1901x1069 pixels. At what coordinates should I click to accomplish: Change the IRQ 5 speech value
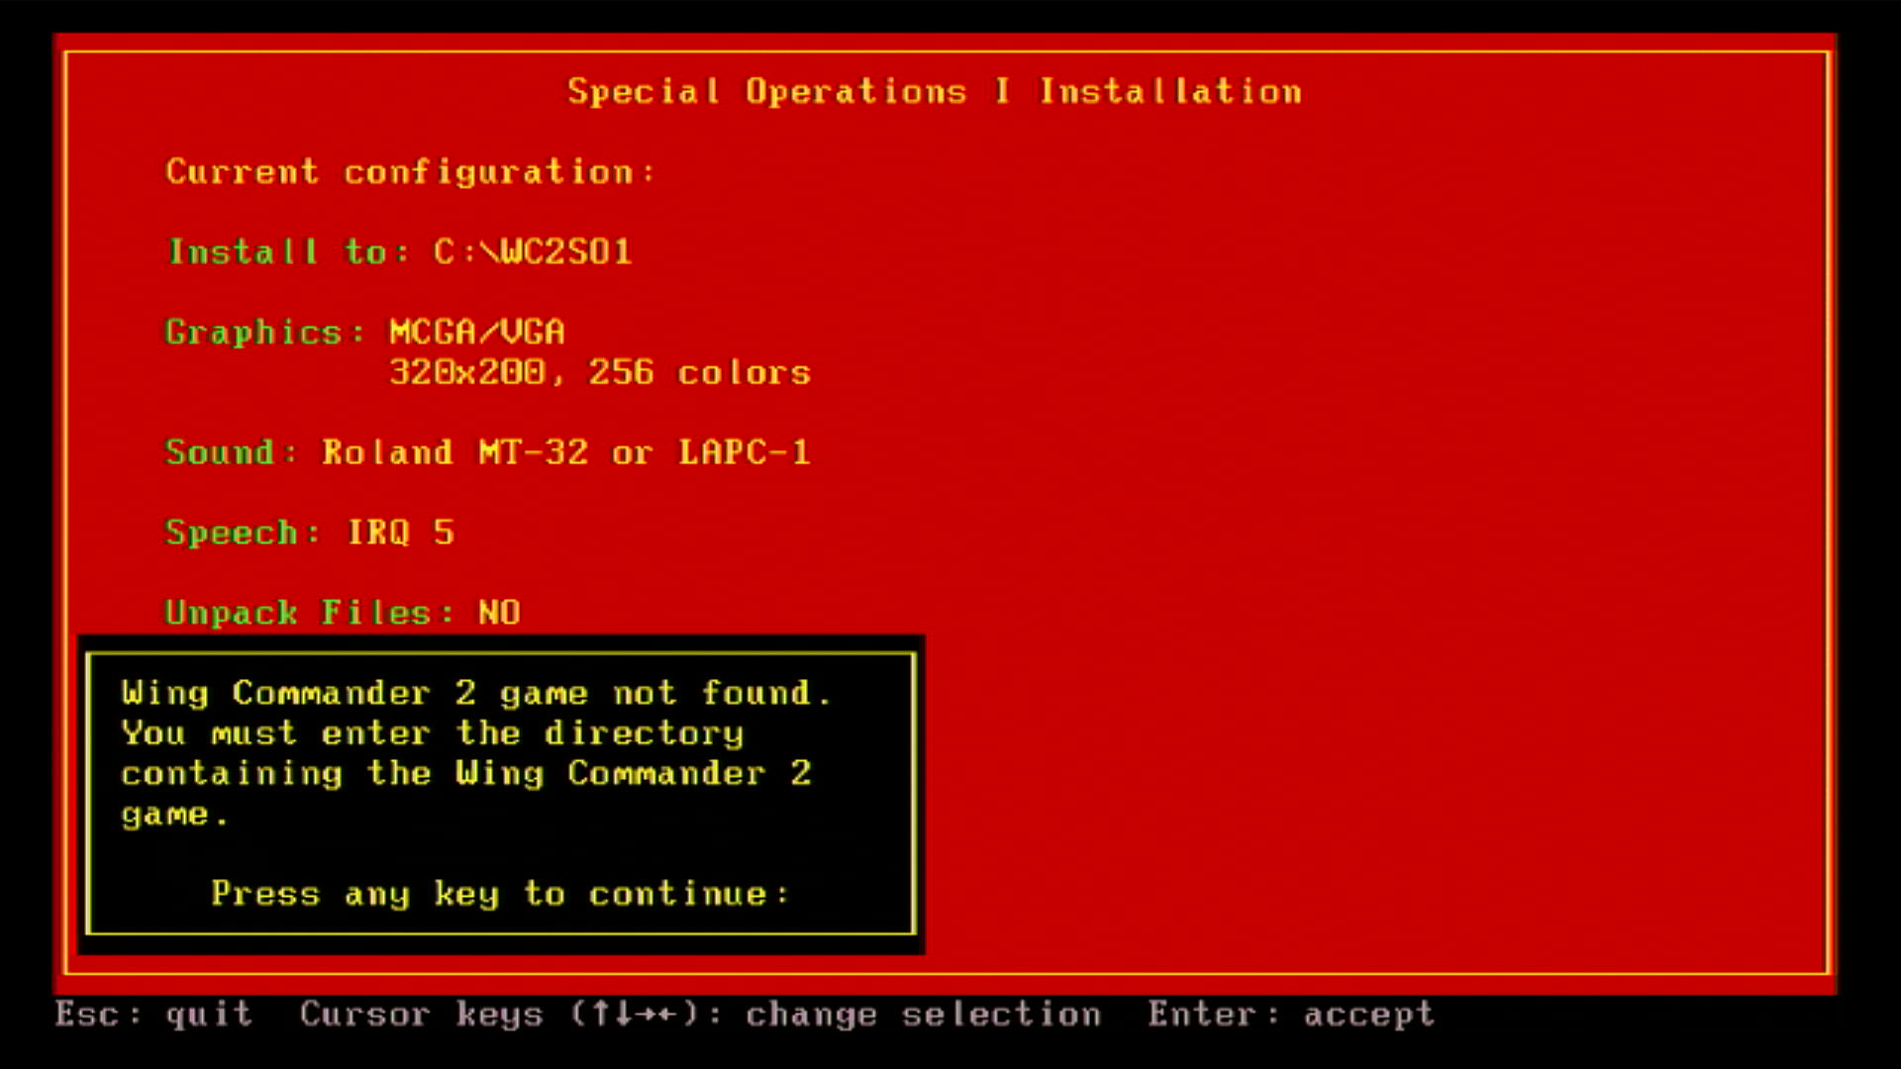400,533
